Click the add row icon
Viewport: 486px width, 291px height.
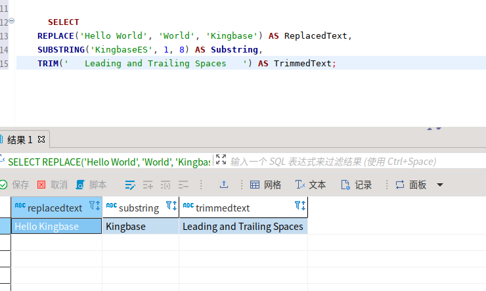(x=148, y=185)
